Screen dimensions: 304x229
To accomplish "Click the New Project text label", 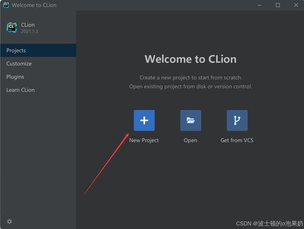I will coord(144,140).
